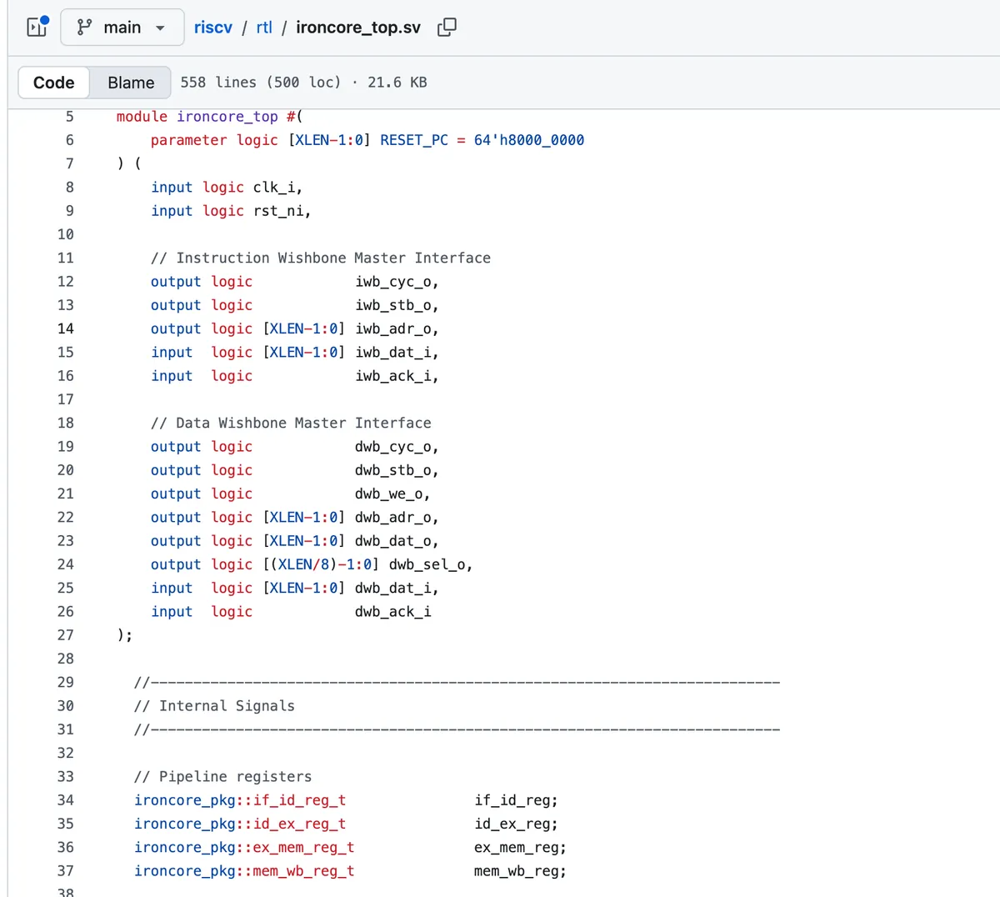Click the id_ex_reg; variable
Screen dimensions: 1000x897
pyautogui.click(x=516, y=824)
